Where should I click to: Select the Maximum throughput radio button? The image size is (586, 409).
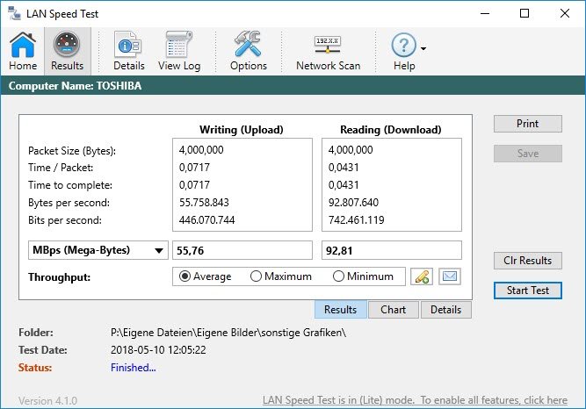(257, 276)
